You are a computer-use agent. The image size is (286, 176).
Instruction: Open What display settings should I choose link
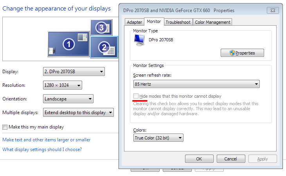(42, 150)
